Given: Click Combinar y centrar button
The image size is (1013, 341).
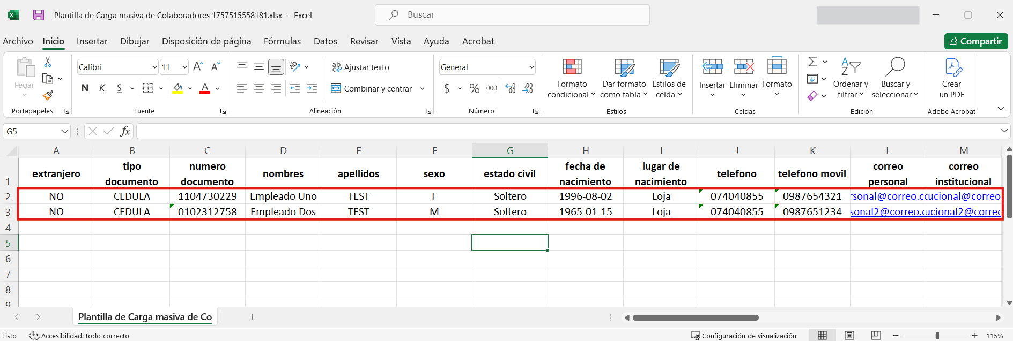Looking at the screenshot, I should click(372, 88).
